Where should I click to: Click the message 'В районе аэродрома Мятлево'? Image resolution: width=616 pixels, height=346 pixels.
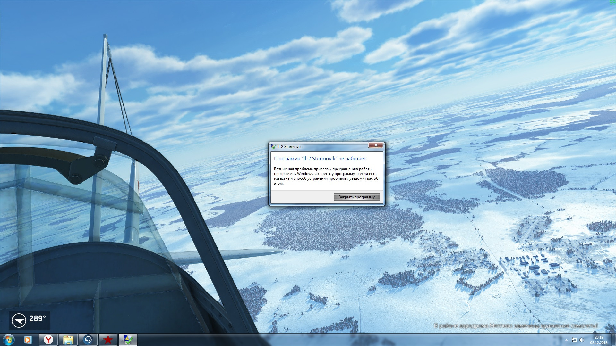tap(516, 326)
